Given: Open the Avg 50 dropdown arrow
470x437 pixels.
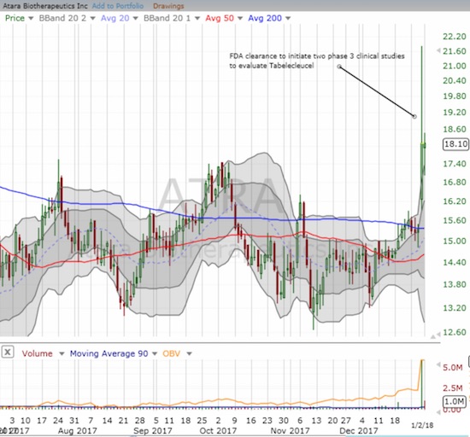Looking at the screenshot, I should 240,18.
